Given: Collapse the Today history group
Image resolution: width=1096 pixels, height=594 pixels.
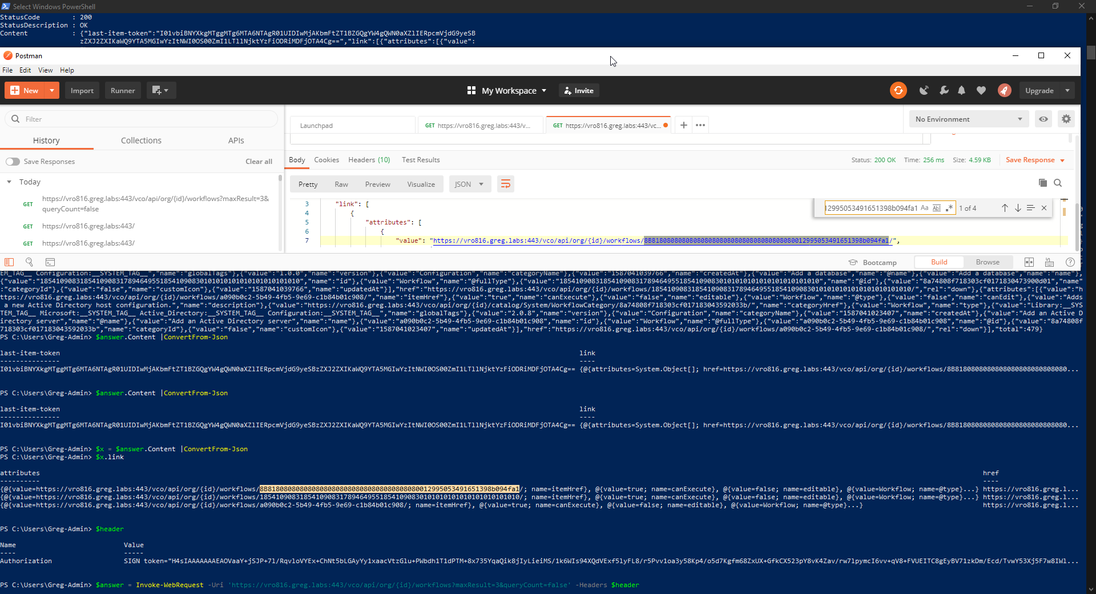Looking at the screenshot, I should 9,182.
